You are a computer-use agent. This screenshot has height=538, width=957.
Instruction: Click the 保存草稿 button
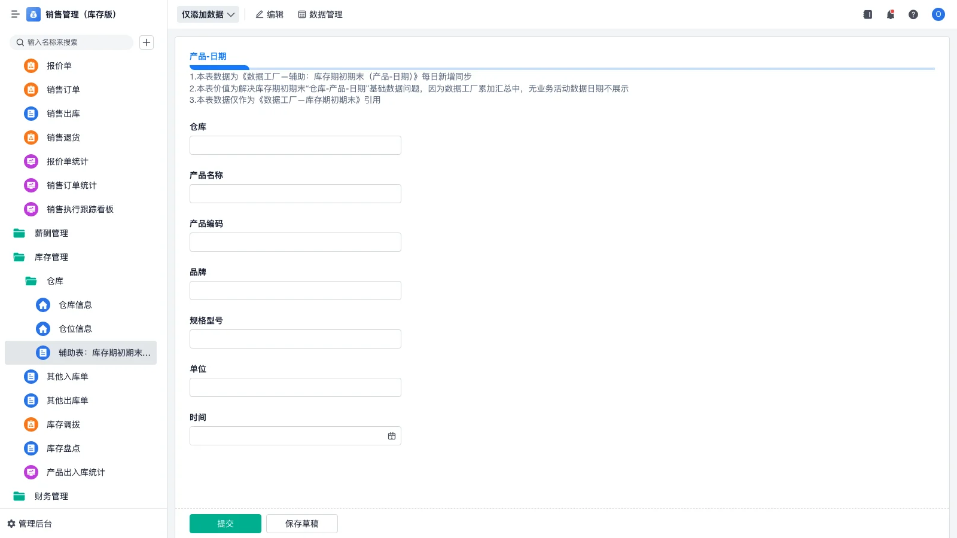point(301,523)
